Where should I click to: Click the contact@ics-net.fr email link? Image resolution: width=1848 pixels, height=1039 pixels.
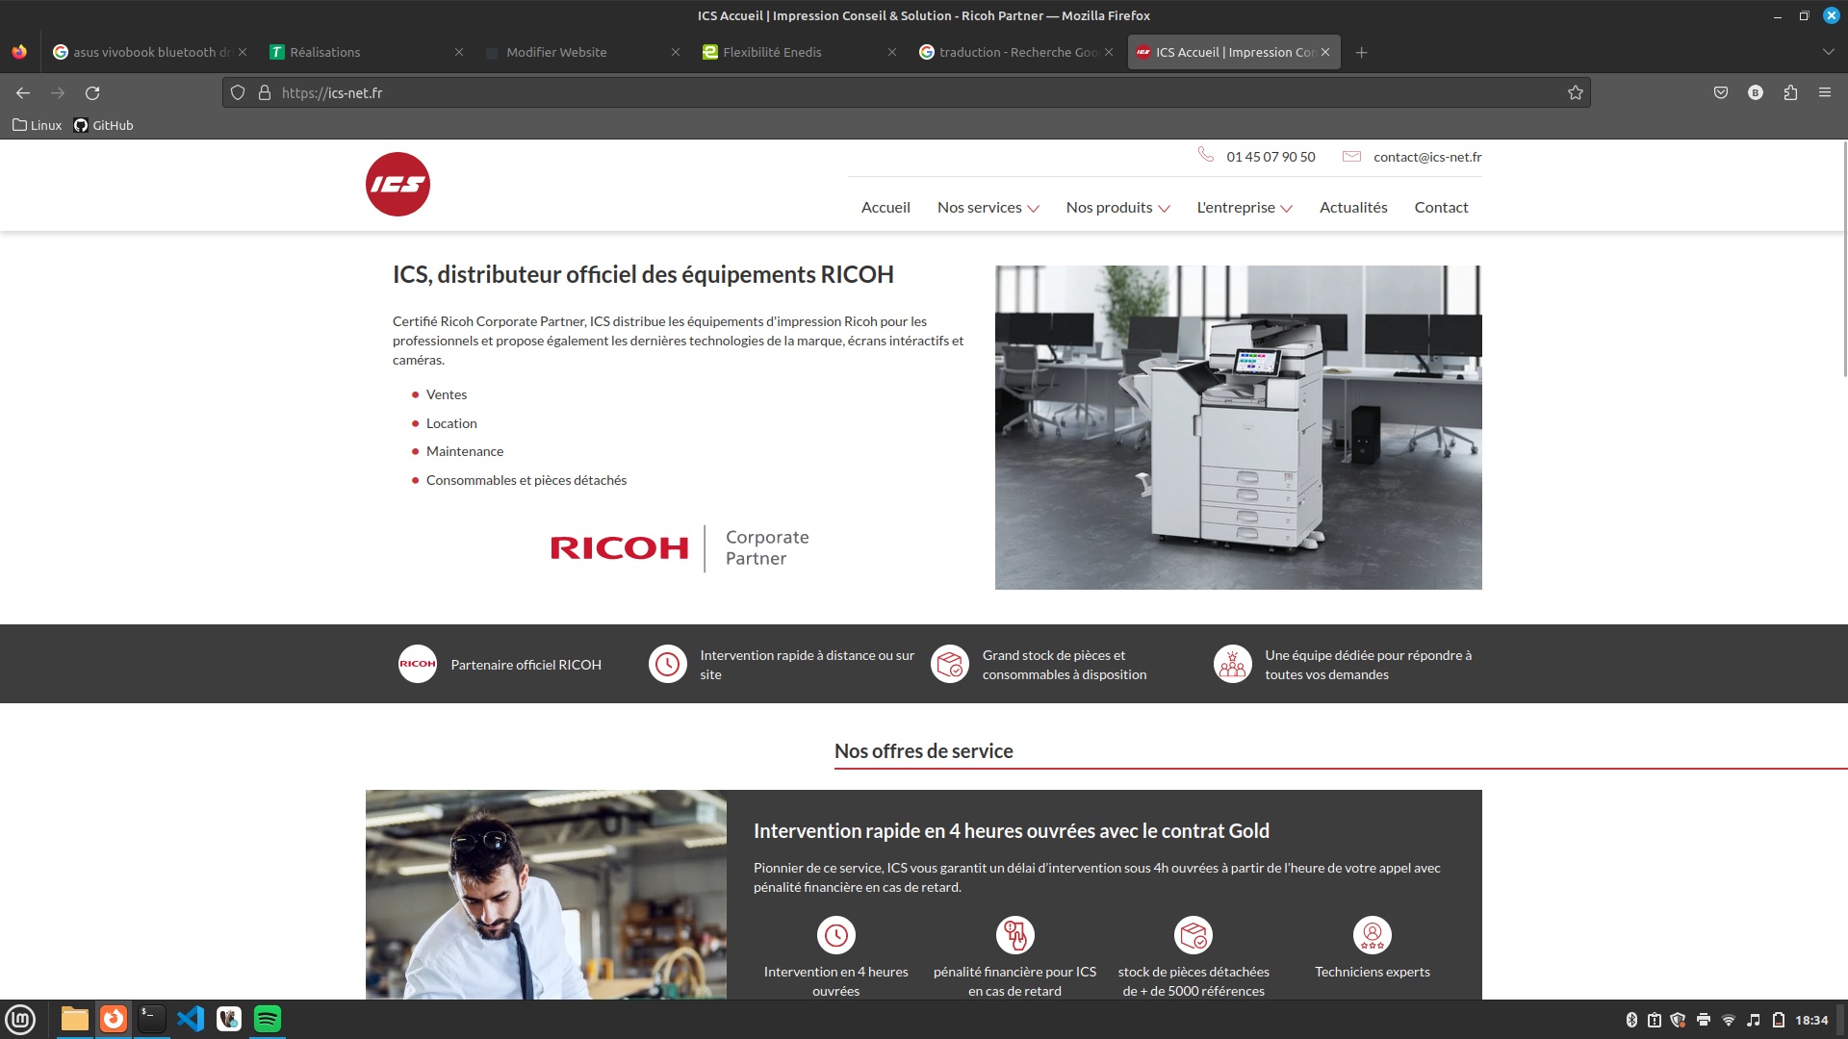click(x=1426, y=157)
